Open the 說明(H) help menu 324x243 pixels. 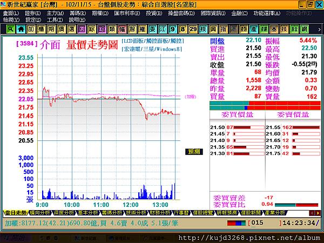tap(77, 20)
